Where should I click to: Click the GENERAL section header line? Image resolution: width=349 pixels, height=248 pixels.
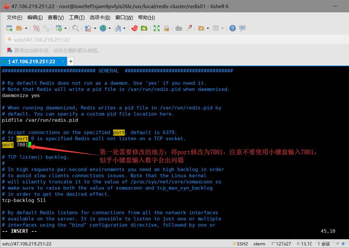pos(118,71)
